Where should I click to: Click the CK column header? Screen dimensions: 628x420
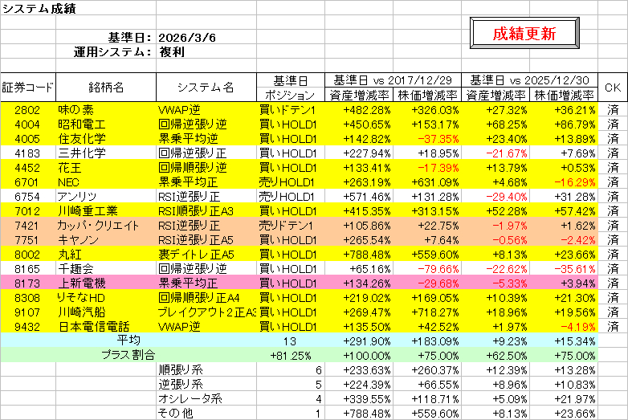pyautogui.click(x=613, y=88)
